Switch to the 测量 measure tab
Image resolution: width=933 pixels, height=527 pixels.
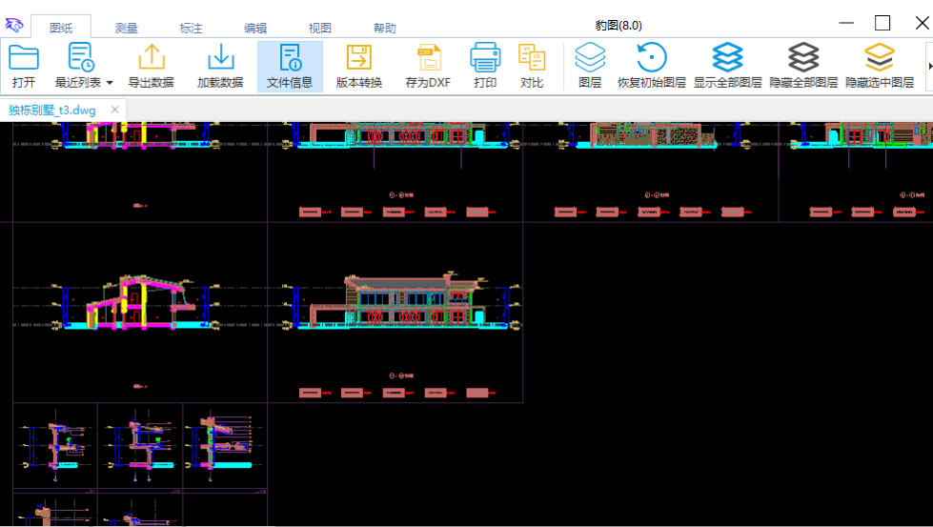pyautogui.click(x=127, y=29)
